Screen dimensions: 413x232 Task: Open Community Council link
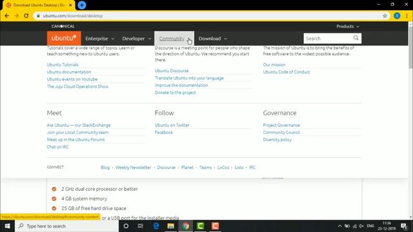point(281,132)
